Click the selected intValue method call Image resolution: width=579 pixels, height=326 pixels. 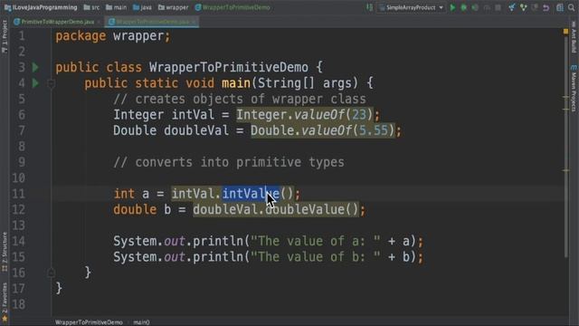pos(251,194)
